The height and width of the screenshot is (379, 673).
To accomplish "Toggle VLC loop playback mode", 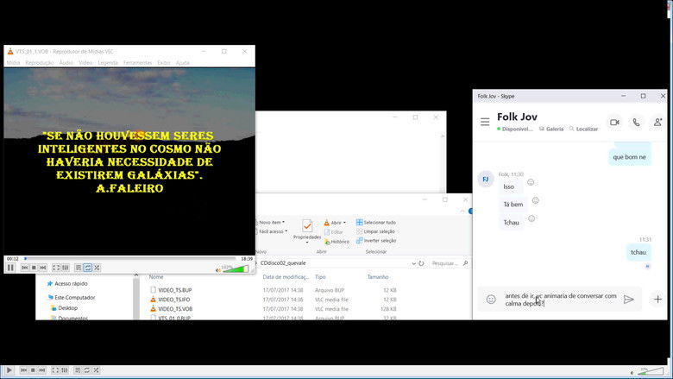I will (x=88, y=268).
